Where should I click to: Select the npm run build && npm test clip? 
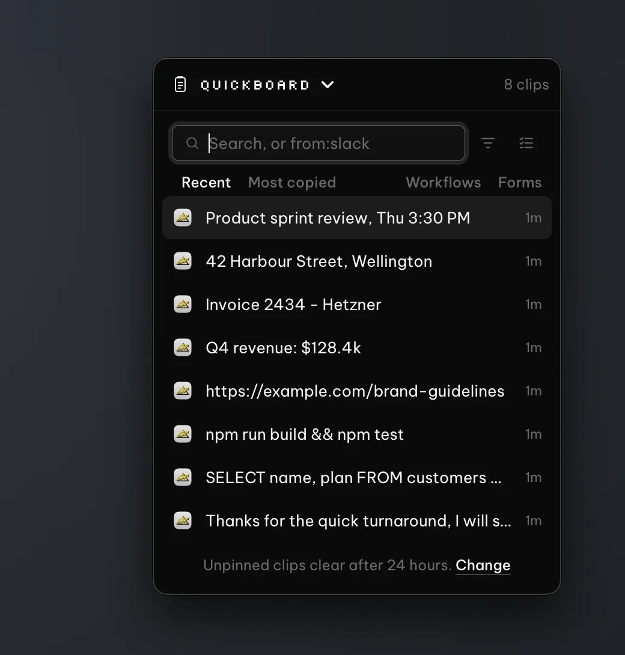[357, 434]
